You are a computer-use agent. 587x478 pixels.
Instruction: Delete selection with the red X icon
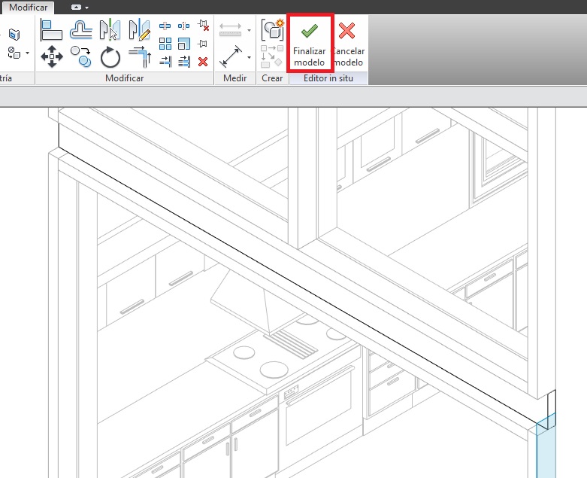click(203, 62)
